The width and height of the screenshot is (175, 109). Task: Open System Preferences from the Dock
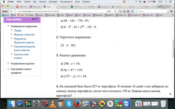[x=36, y=104]
